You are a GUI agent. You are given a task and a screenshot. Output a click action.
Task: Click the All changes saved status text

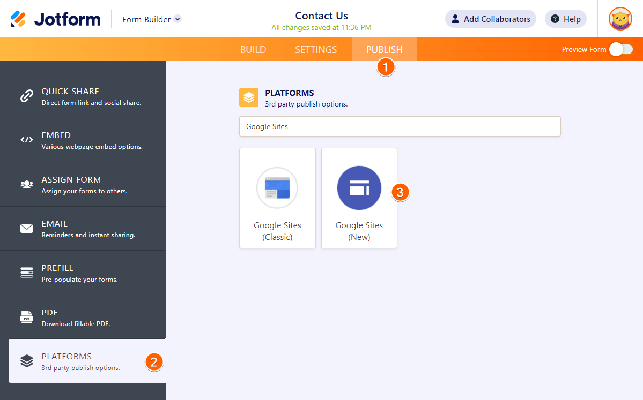[322, 27]
